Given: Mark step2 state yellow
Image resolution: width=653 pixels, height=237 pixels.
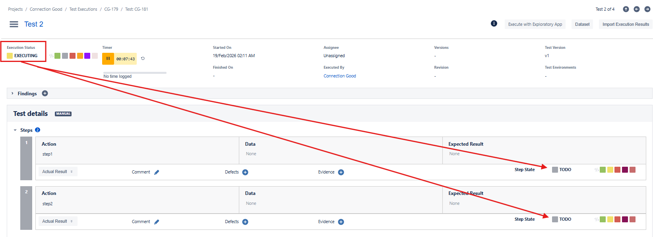Looking at the screenshot, I should click(610, 220).
